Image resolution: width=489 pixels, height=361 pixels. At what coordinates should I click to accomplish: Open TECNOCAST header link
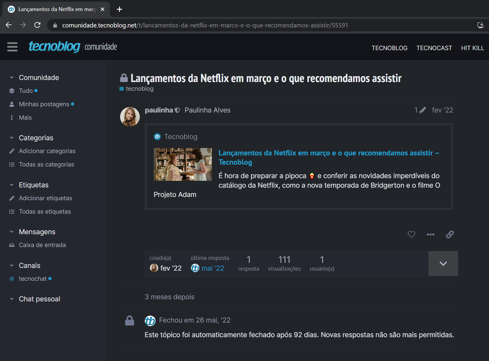[434, 48]
